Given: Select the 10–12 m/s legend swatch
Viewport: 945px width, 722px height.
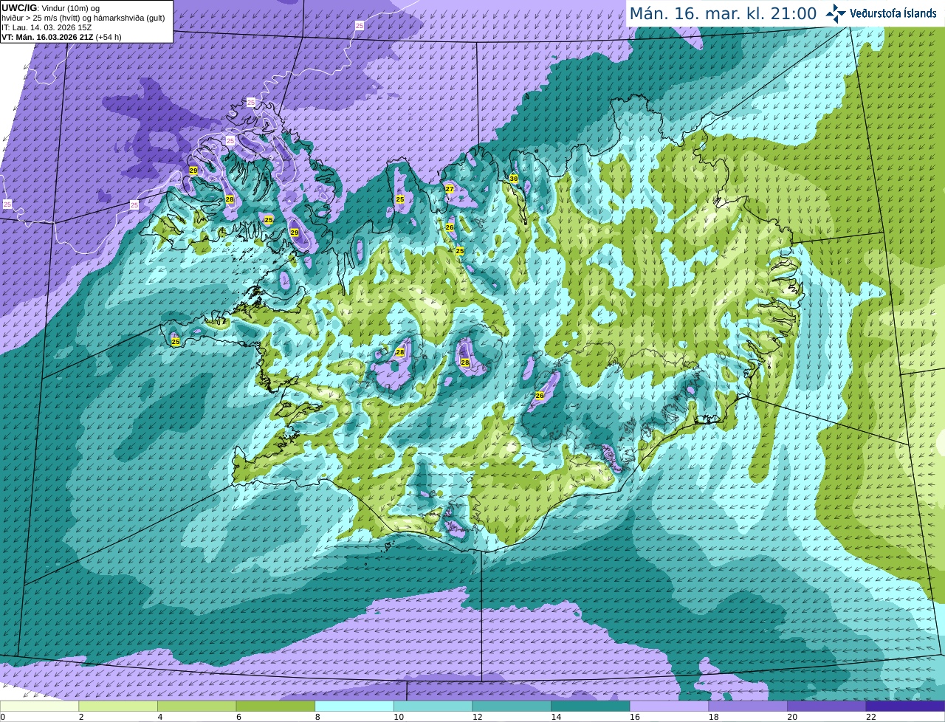Looking at the screenshot, I should 433,706.
